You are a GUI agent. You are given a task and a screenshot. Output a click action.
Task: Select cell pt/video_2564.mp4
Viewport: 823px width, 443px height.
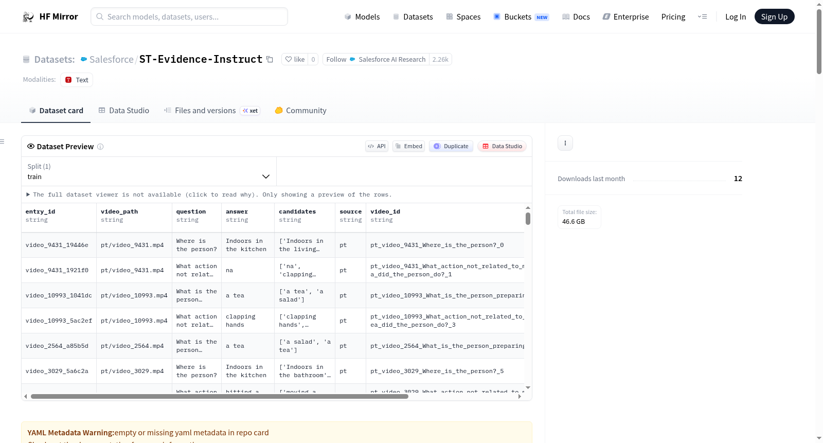coord(134,346)
